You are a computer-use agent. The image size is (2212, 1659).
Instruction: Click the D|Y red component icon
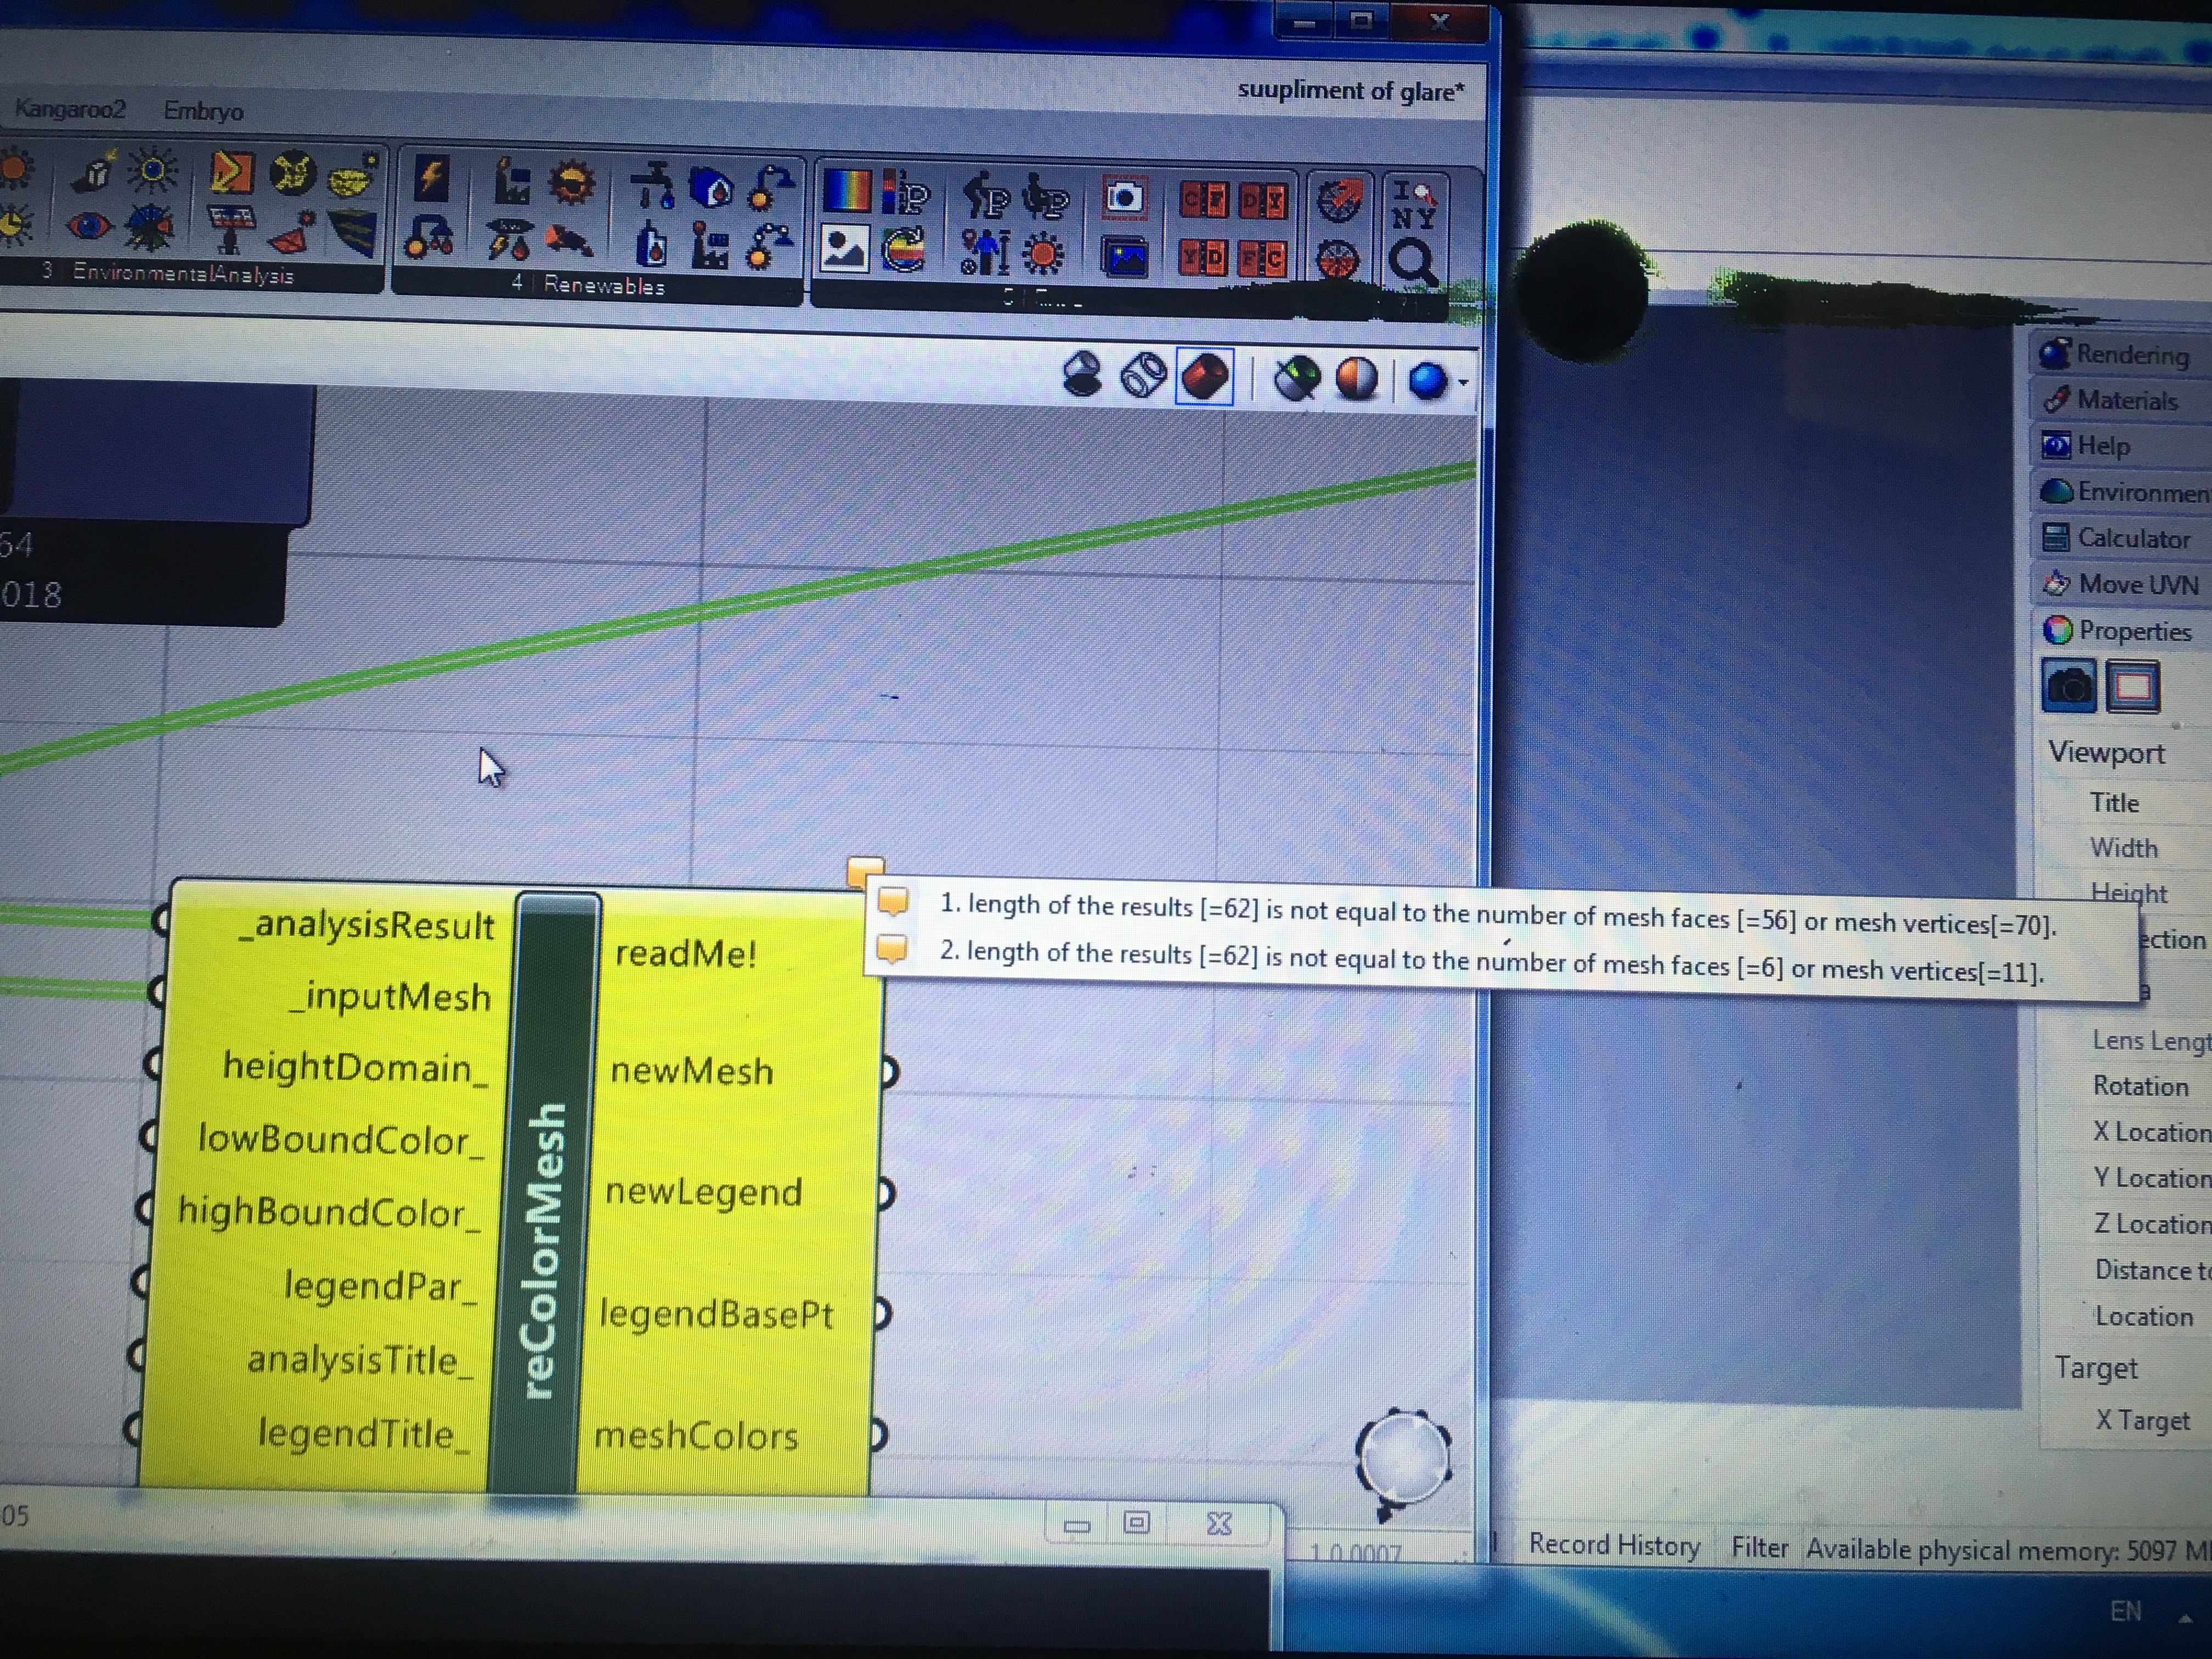coord(1262,203)
